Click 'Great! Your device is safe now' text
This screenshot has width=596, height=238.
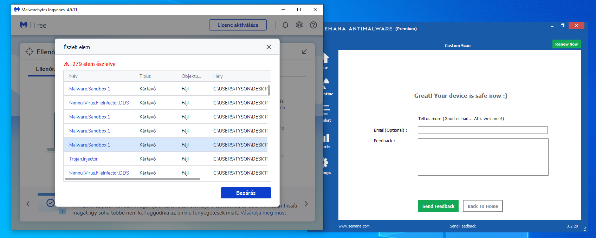click(x=461, y=96)
